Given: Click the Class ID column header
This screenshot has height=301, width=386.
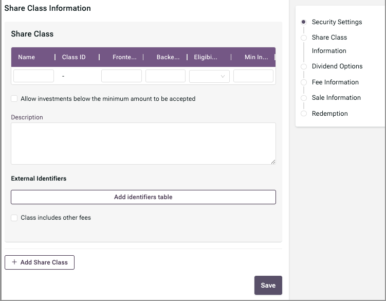Looking at the screenshot, I should click(73, 57).
